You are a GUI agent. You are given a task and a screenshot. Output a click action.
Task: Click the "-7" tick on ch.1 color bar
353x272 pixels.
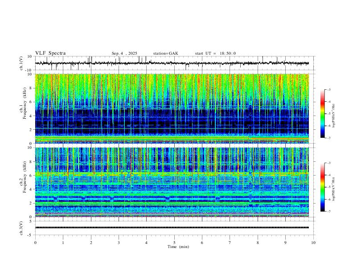329,138
